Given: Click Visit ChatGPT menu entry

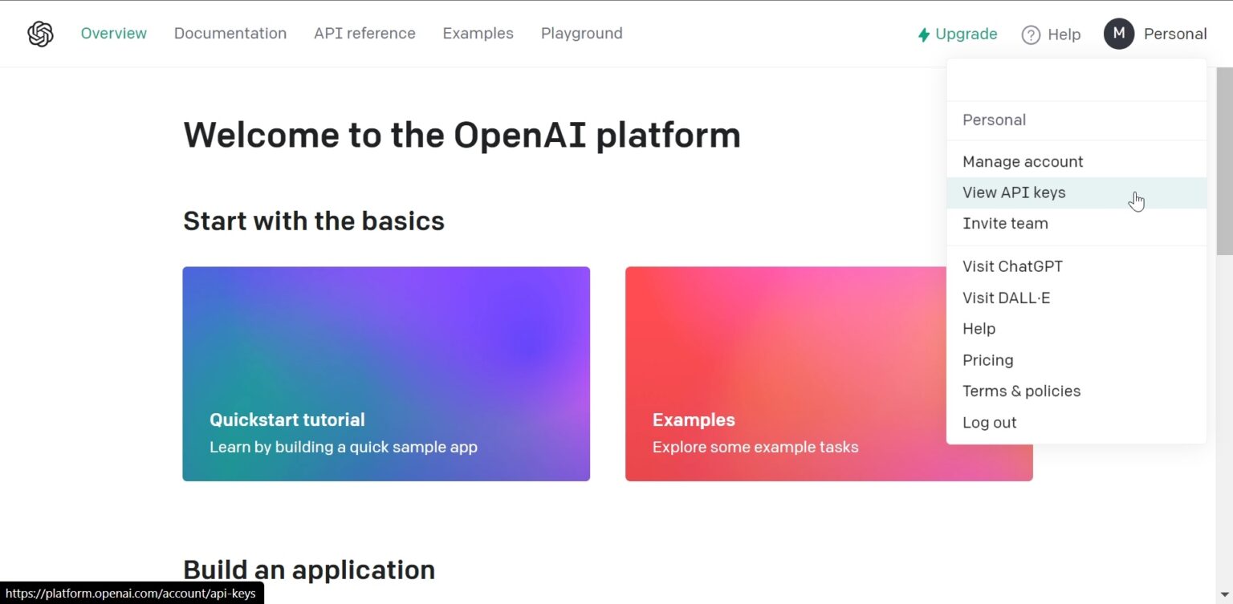Looking at the screenshot, I should [1012, 266].
